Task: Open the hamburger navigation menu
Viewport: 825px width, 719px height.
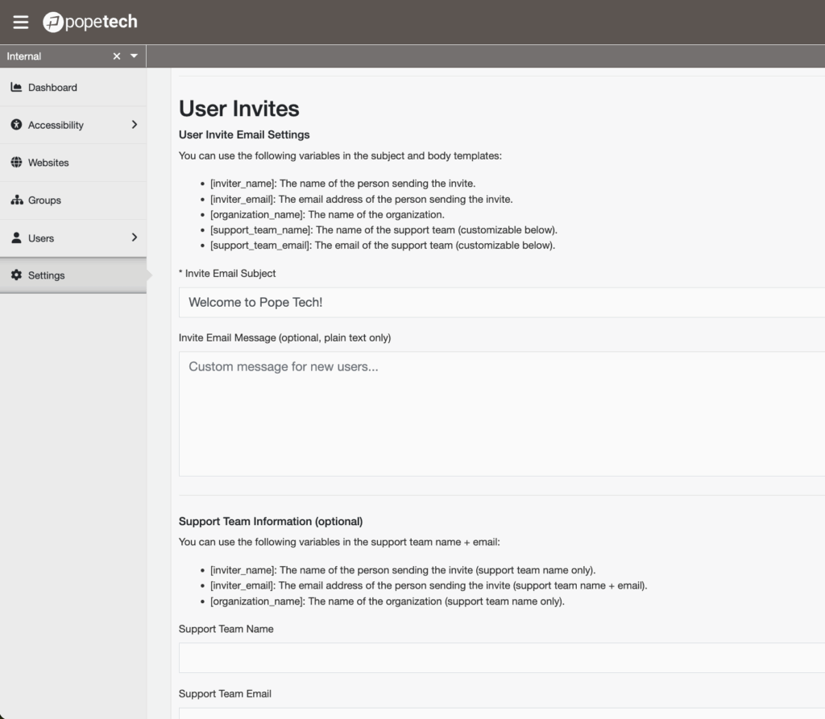Action: pyautogui.click(x=20, y=23)
